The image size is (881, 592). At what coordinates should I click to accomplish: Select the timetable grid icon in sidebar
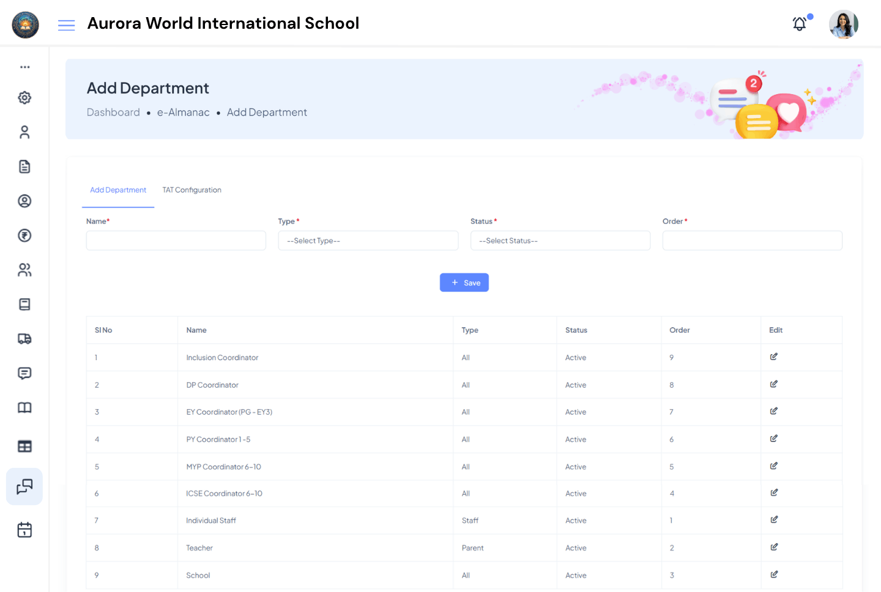24,446
